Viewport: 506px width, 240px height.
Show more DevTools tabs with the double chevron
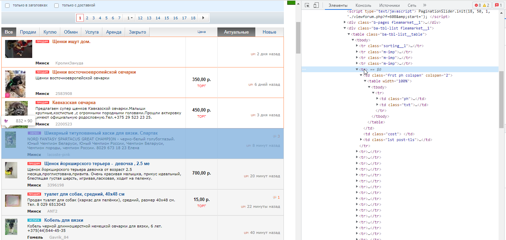click(x=425, y=5)
